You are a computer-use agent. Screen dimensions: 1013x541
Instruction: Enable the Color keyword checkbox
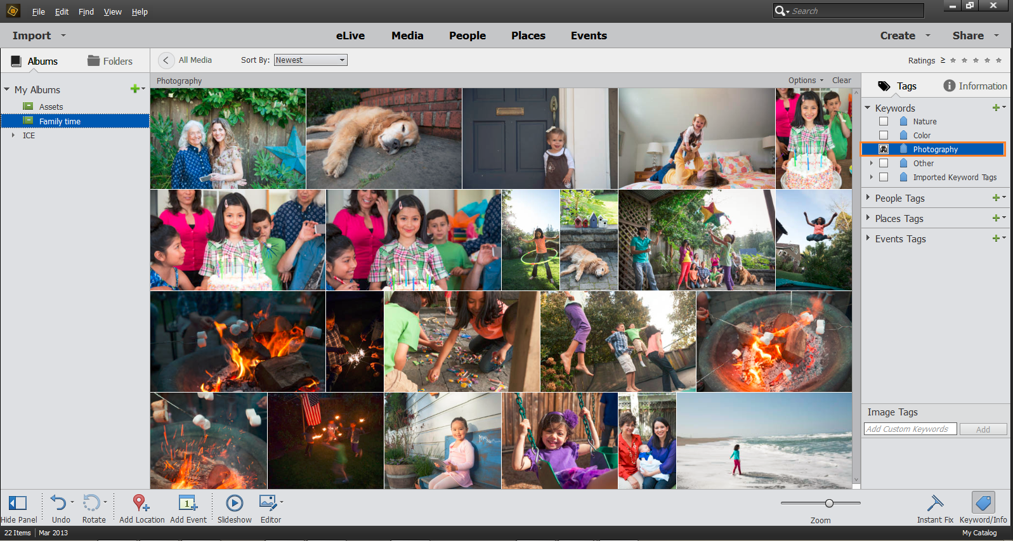click(884, 135)
